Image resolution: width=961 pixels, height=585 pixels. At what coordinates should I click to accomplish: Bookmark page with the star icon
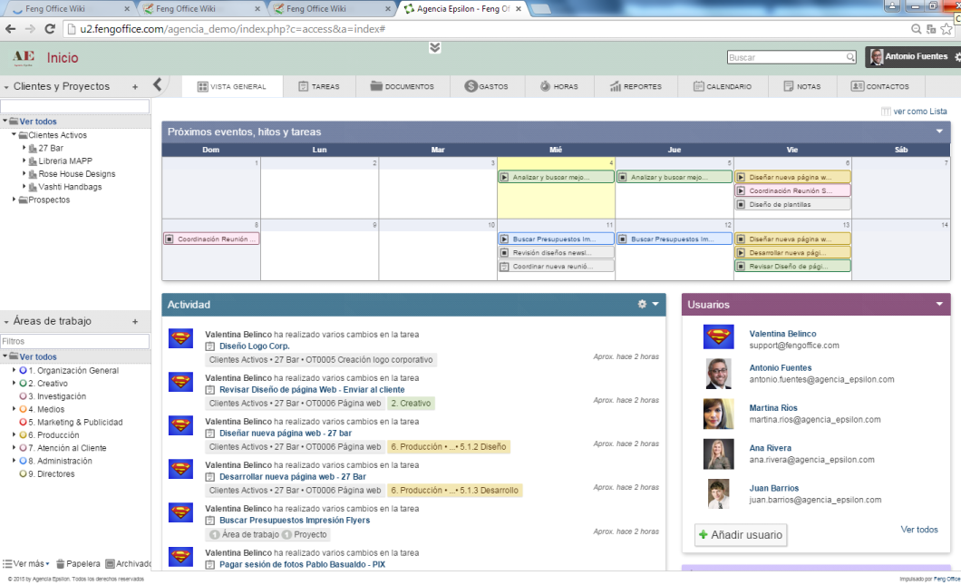tap(933, 29)
